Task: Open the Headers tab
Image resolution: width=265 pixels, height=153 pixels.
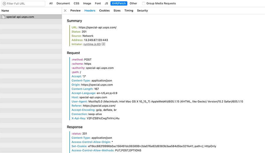Action: 90,11
